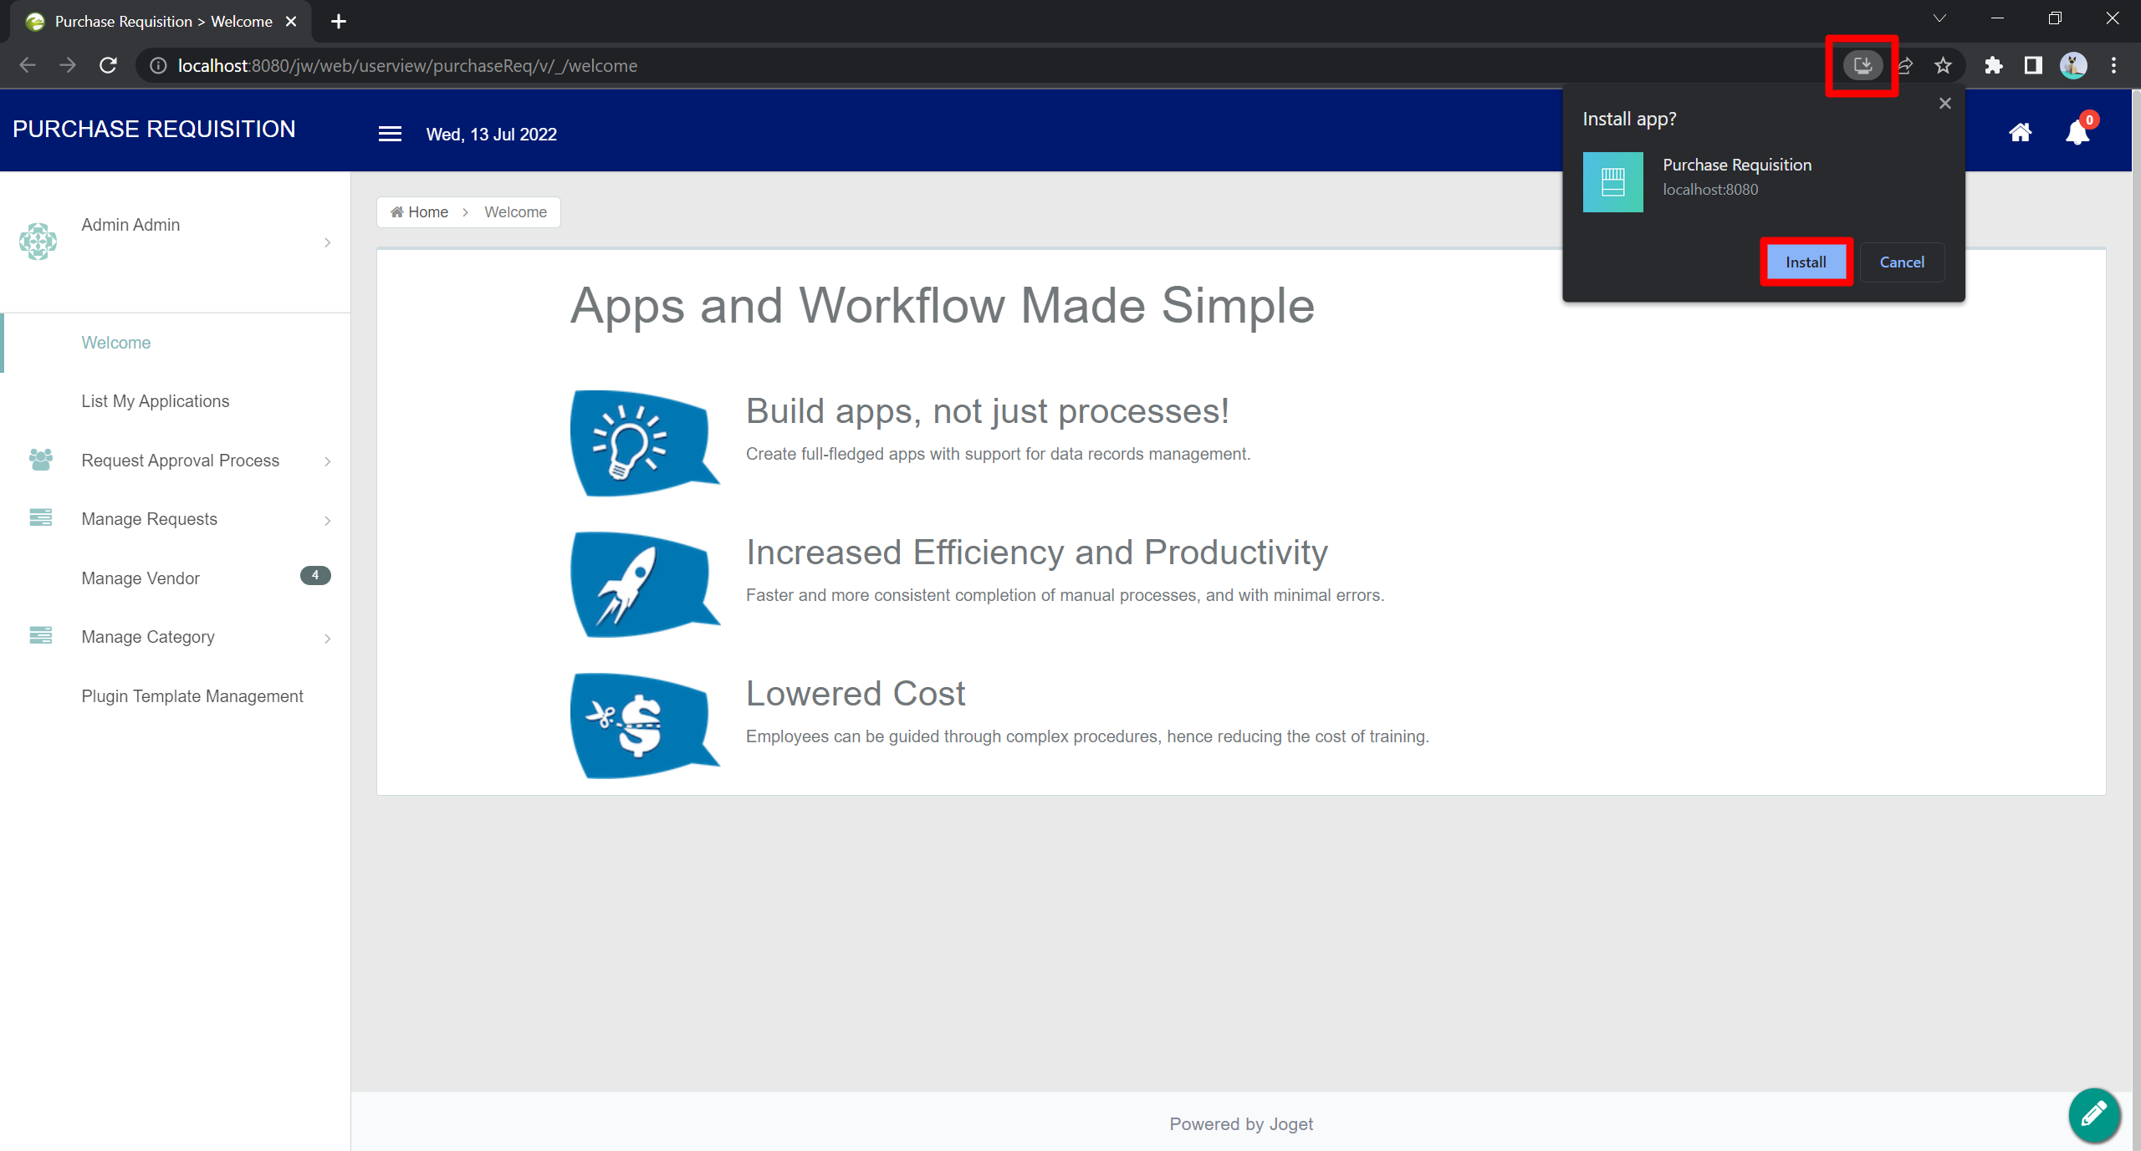
Task: Open the browser extensions puzzle icon
Action: (x=1994, y=65)
